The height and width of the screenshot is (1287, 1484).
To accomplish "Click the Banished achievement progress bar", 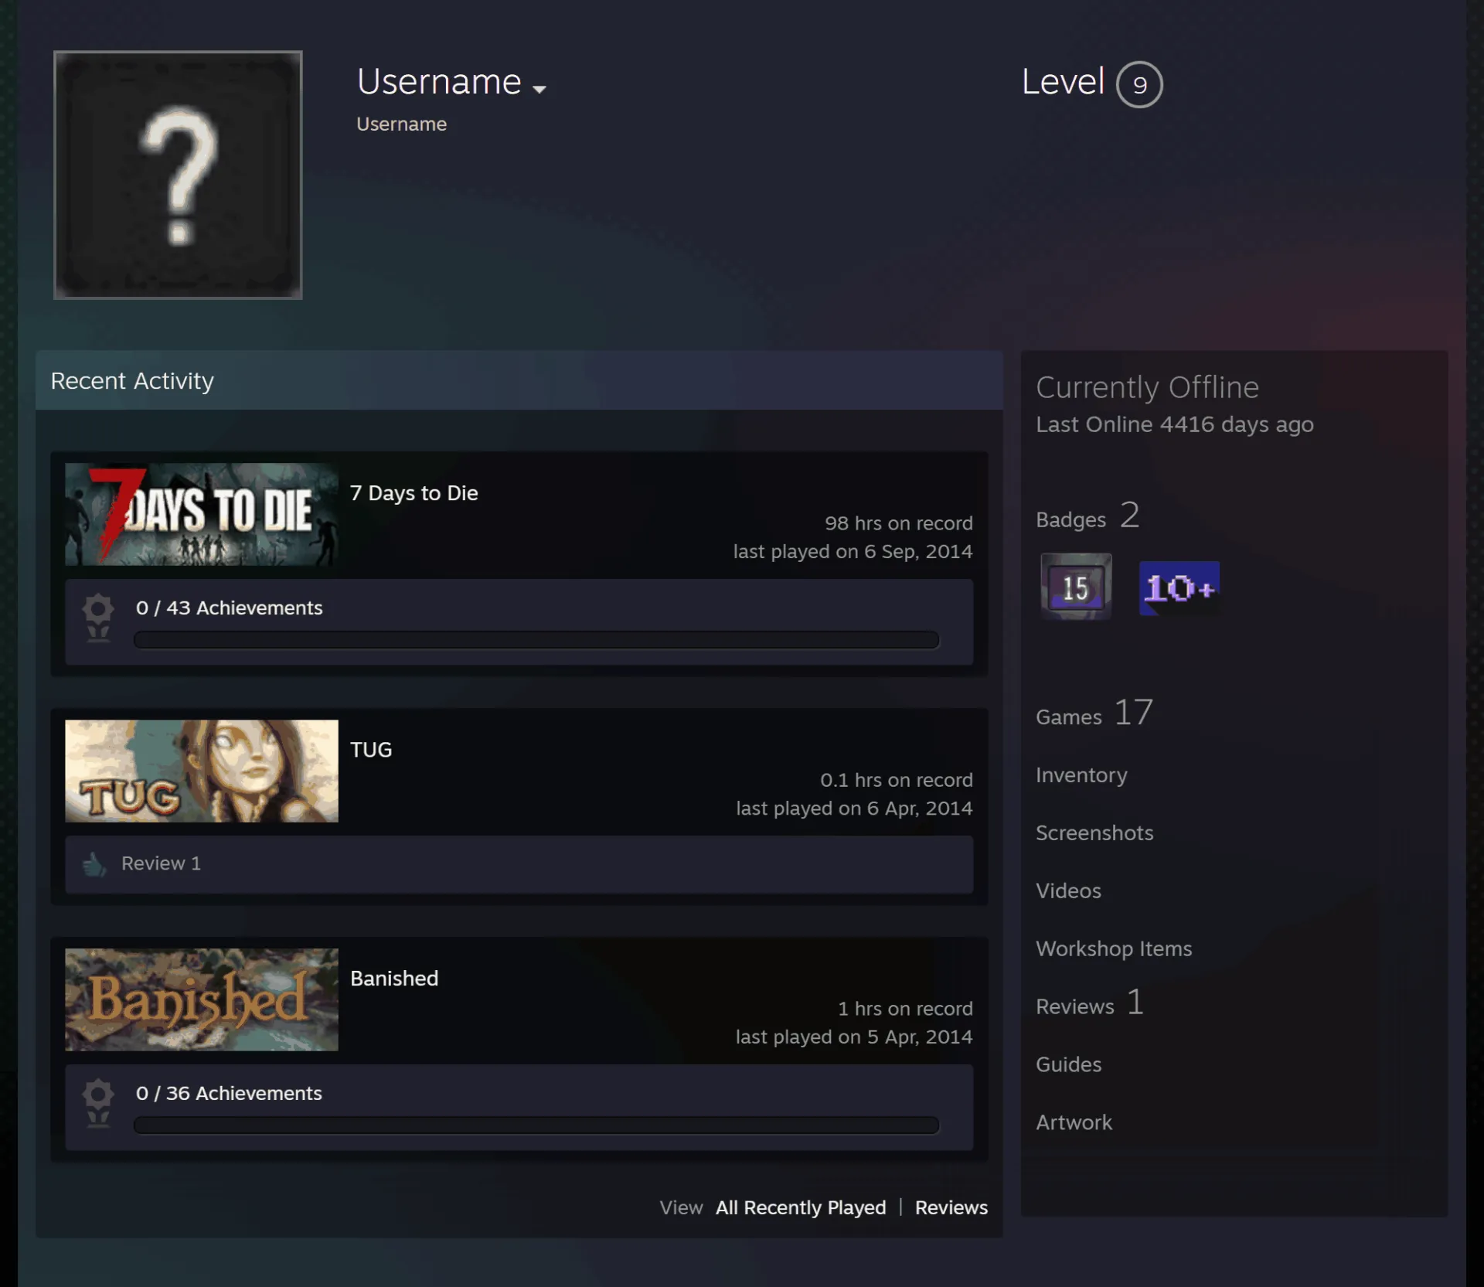I will (x=536, y=1125).
